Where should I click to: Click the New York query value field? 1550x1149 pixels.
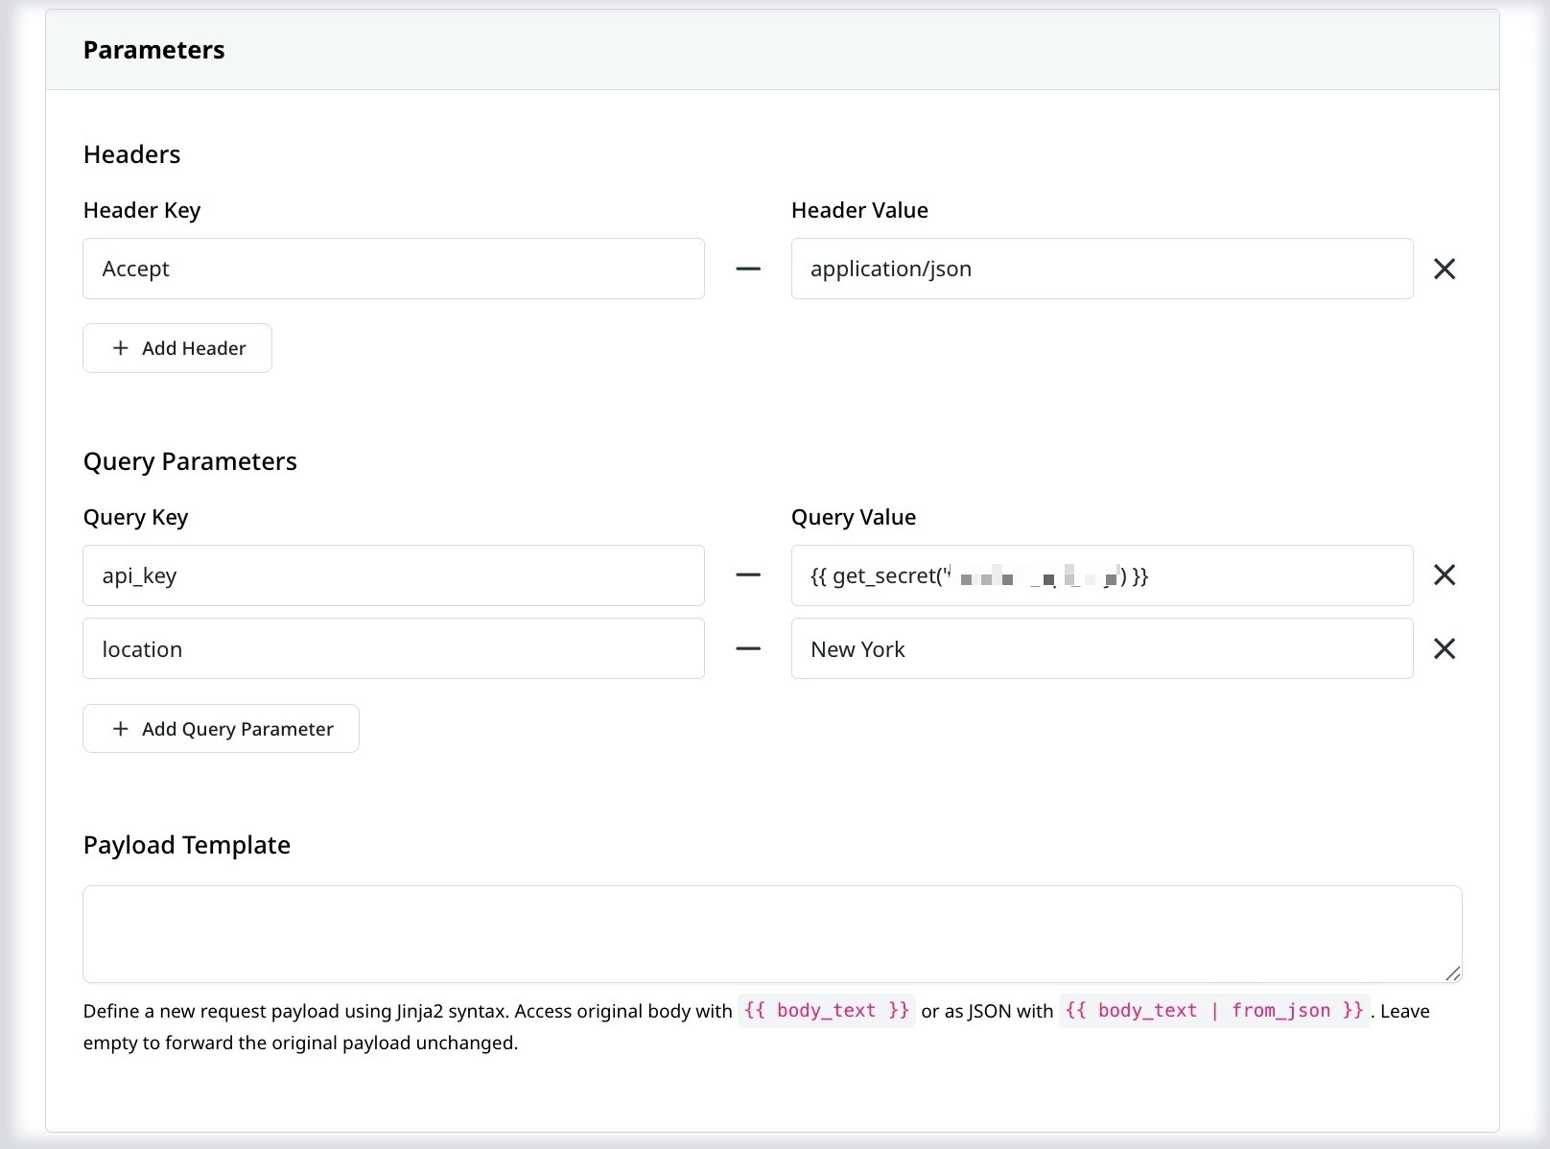click(x=1101, y=649)
